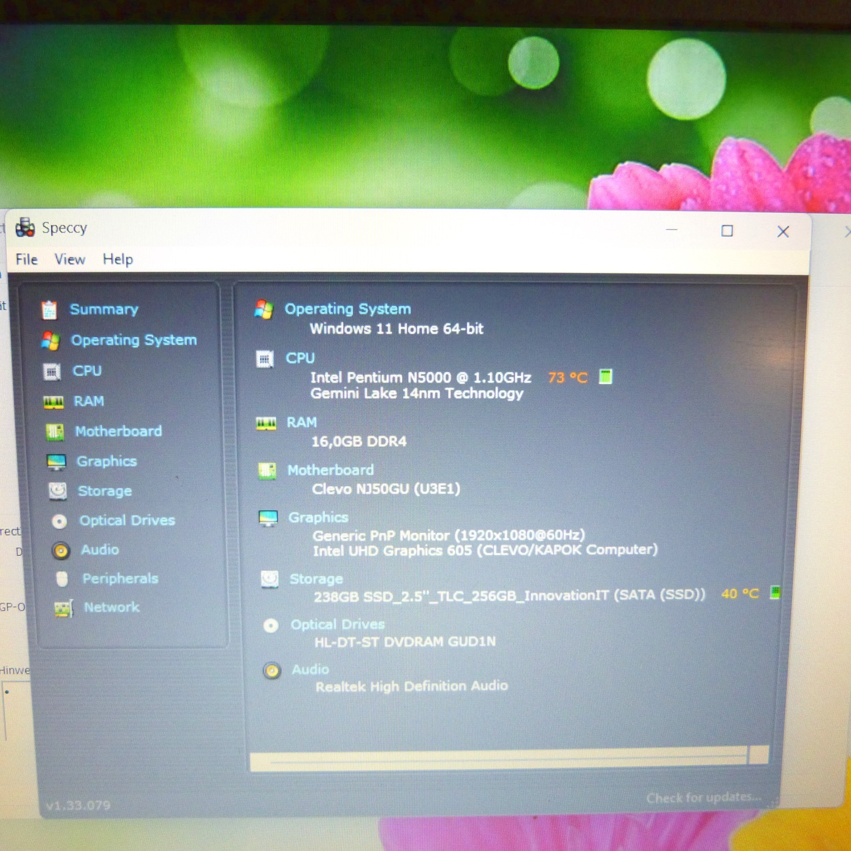
Task: Select Storage in the sidebar
Action: click(105, 491)
